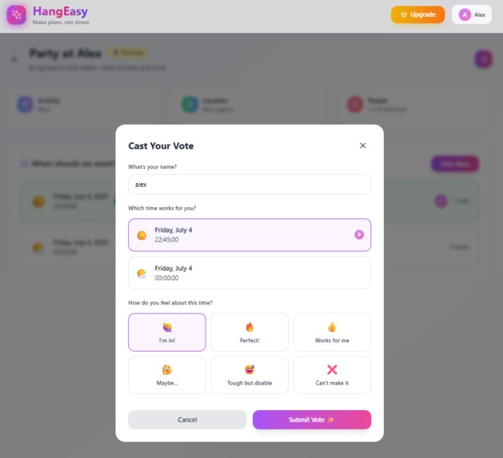Focus the "What's your name?" input field
503x458 pixels.
point(250,185)
